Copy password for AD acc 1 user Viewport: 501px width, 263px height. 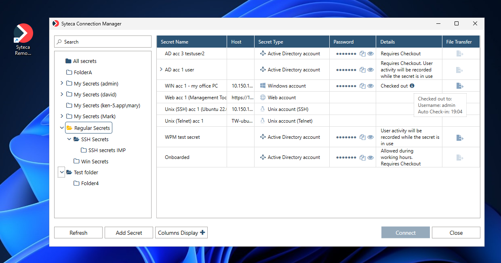click(x=362, y=70)
